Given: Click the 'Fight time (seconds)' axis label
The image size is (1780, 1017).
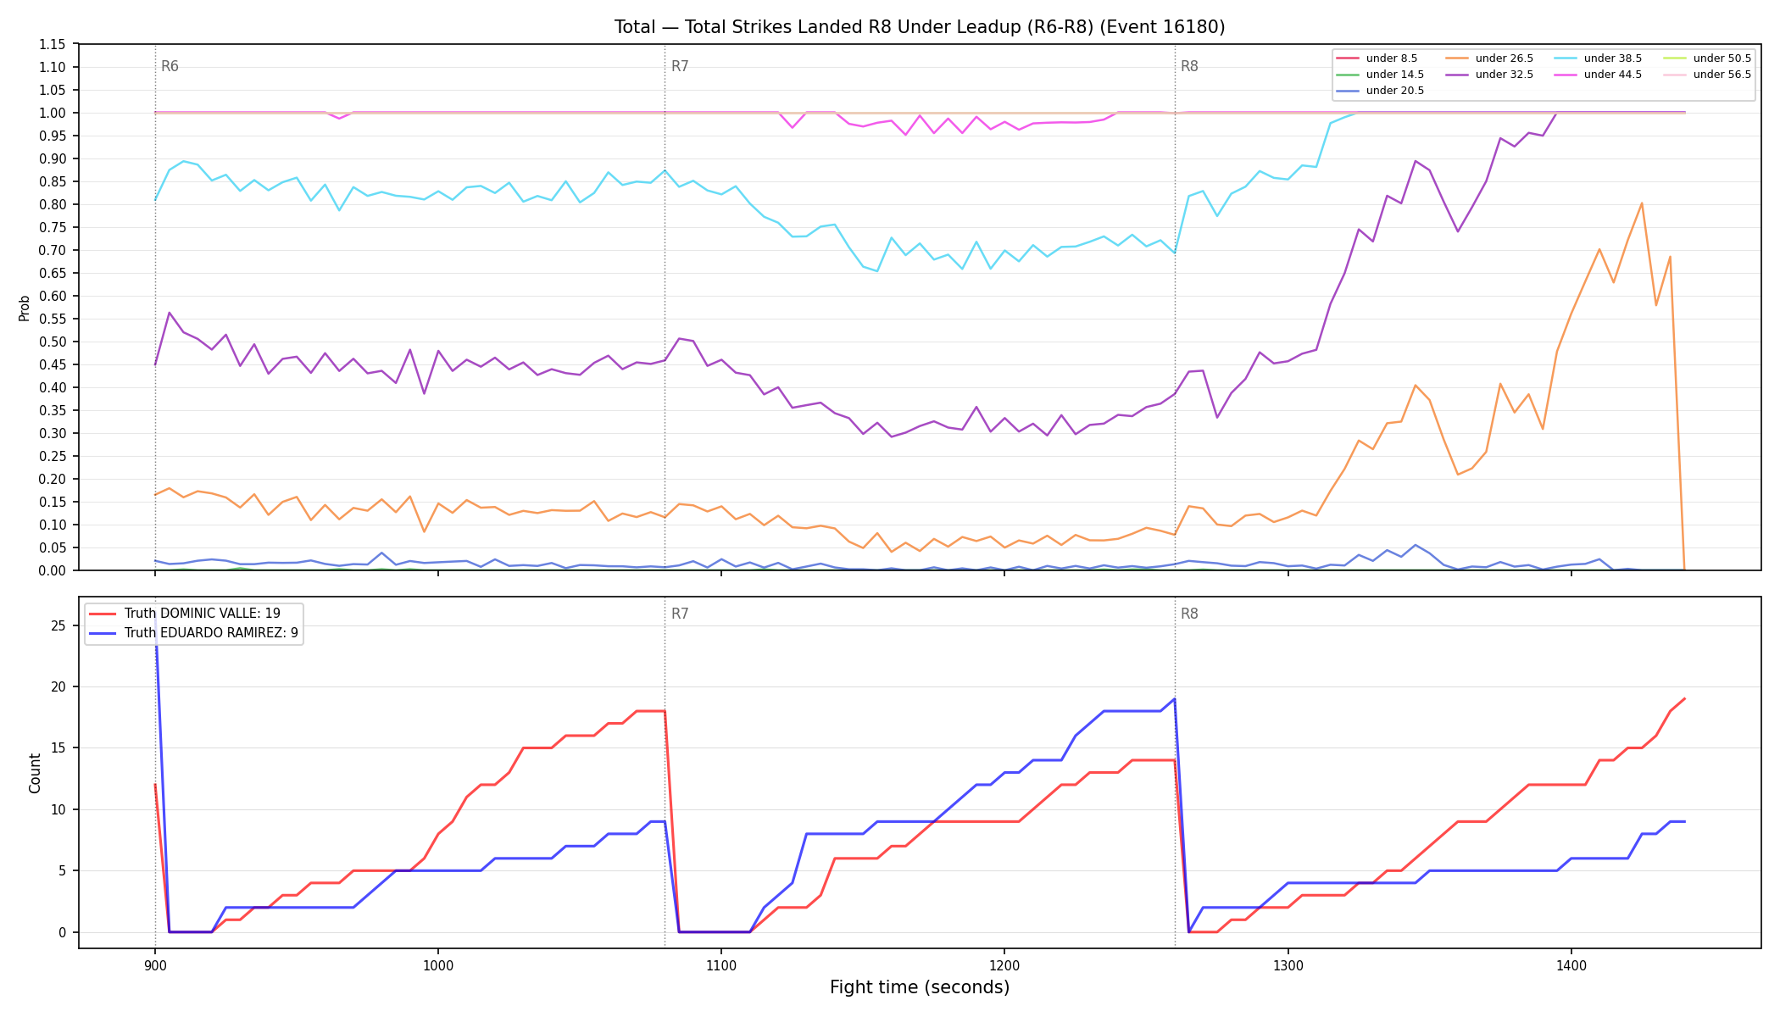Looking at the screenshot, I should 920,987.
